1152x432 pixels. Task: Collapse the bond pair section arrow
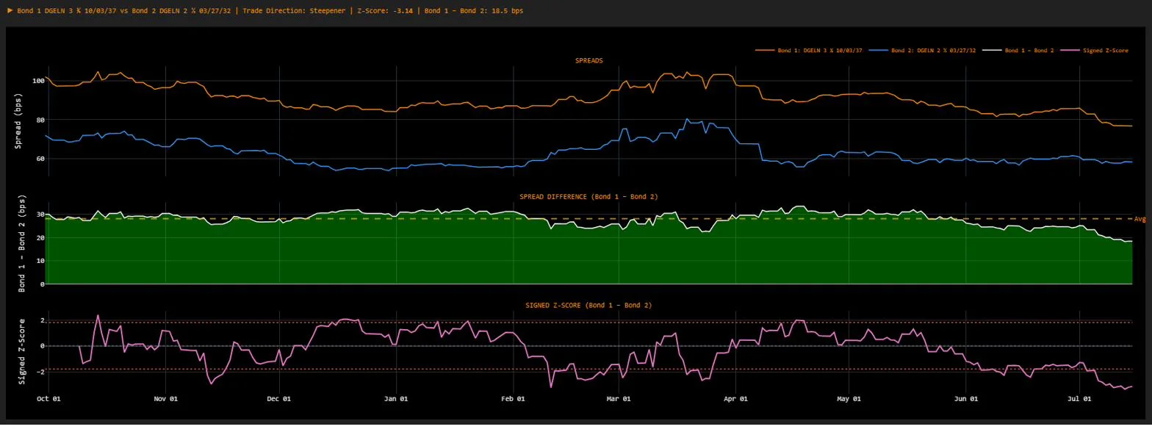point(10,11)
